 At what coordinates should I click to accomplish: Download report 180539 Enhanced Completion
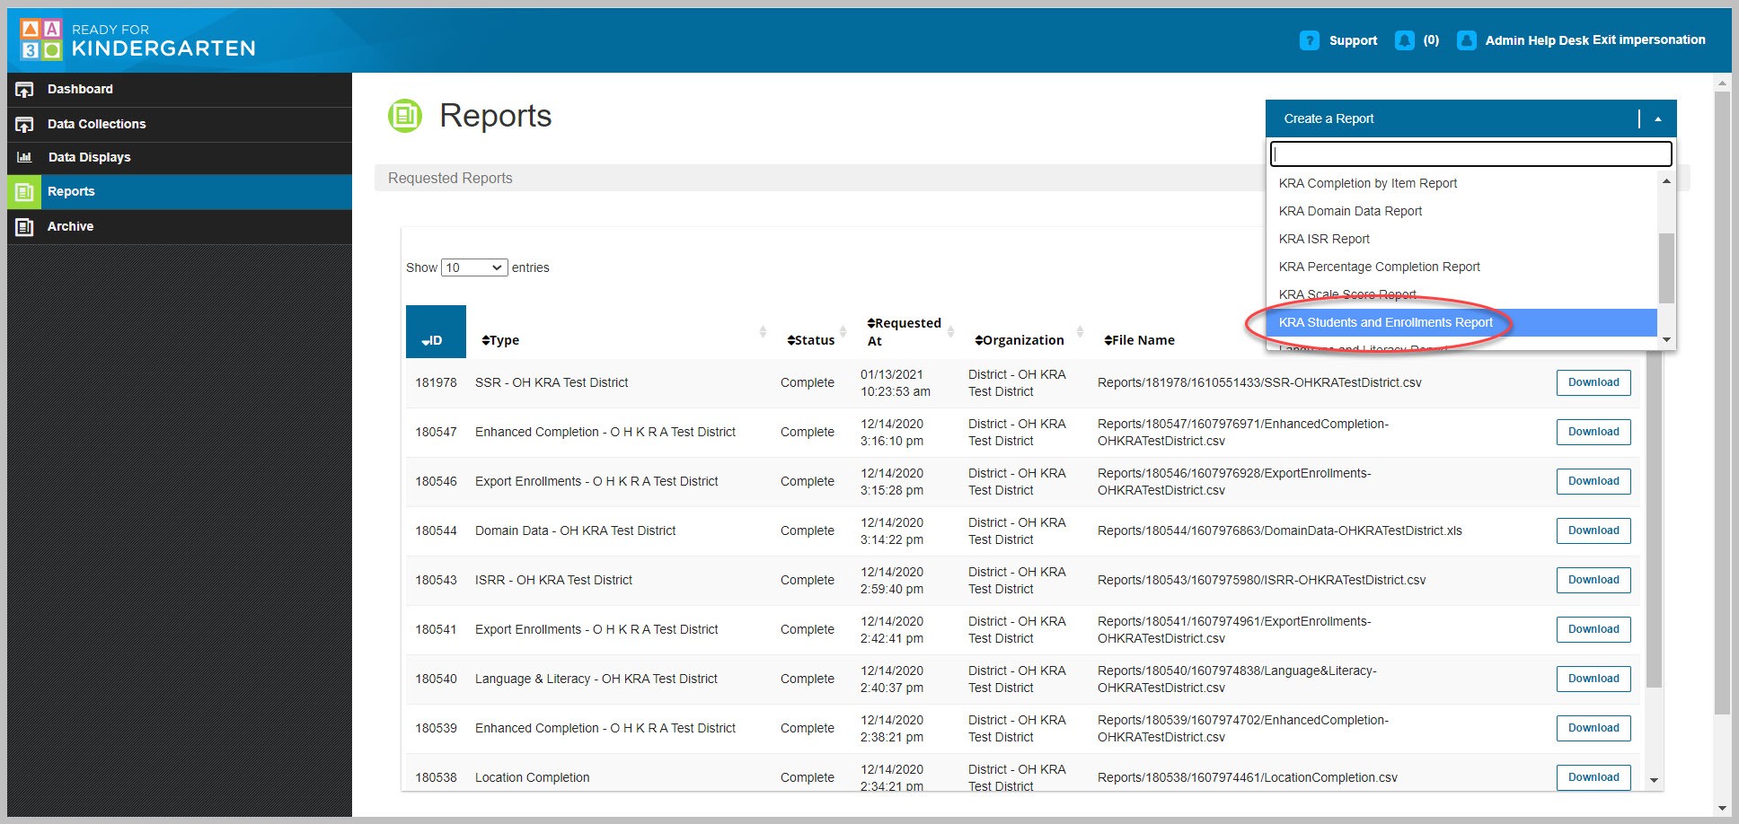pyautogui.click(x=1593, y=728)
